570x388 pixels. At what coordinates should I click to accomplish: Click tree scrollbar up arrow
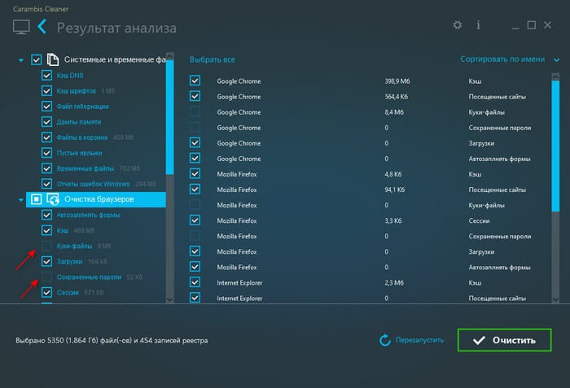tap(169, 55)
